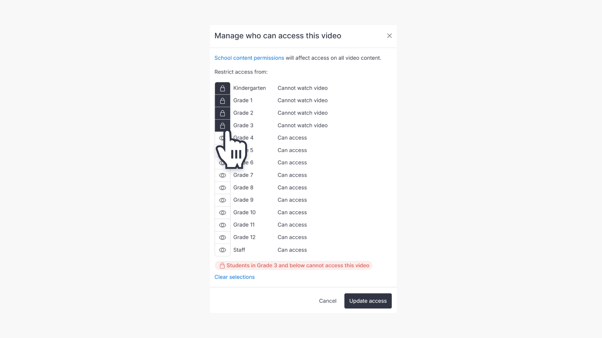
Task: Toggle access restriction for Grade 10
Action: (222, 213)
